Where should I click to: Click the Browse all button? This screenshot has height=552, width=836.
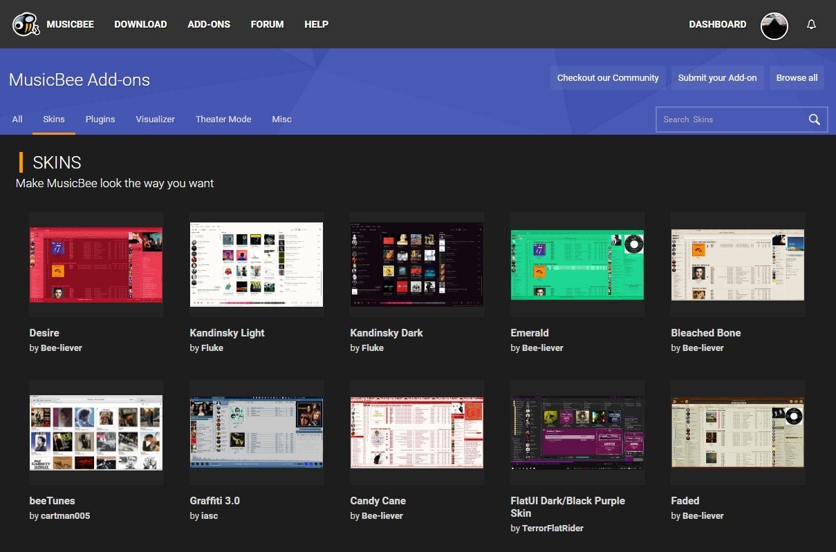797,78
